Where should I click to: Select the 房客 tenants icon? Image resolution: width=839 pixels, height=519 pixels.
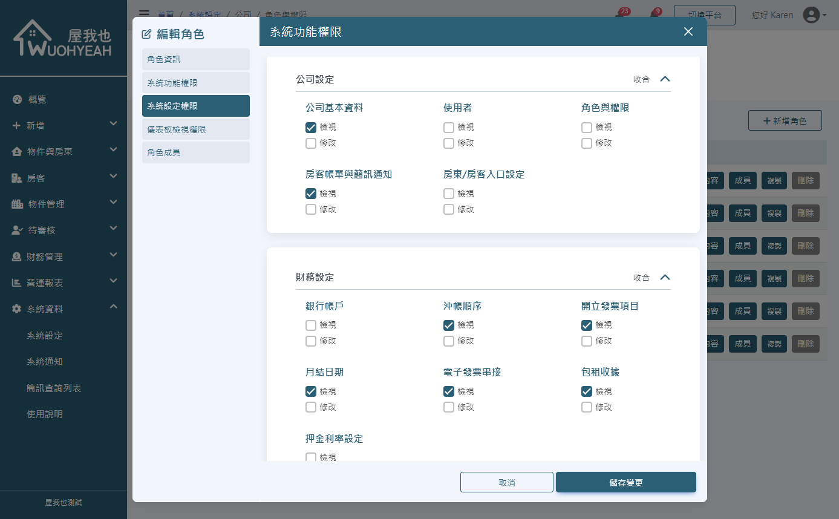click(16, 177)
